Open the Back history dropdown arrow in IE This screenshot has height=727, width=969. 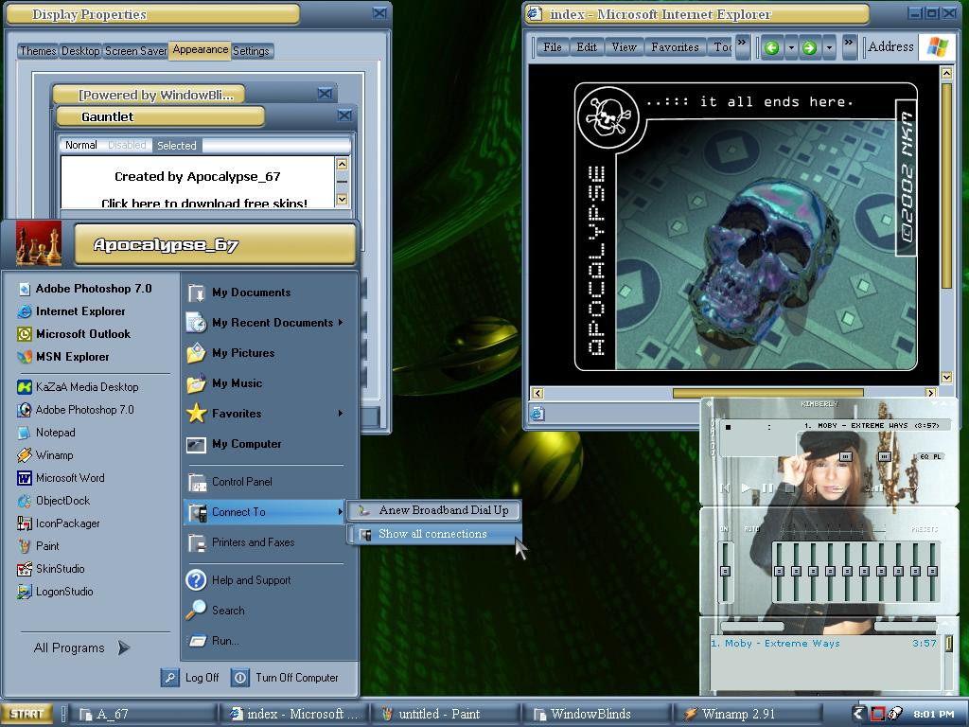click(791, 47)
